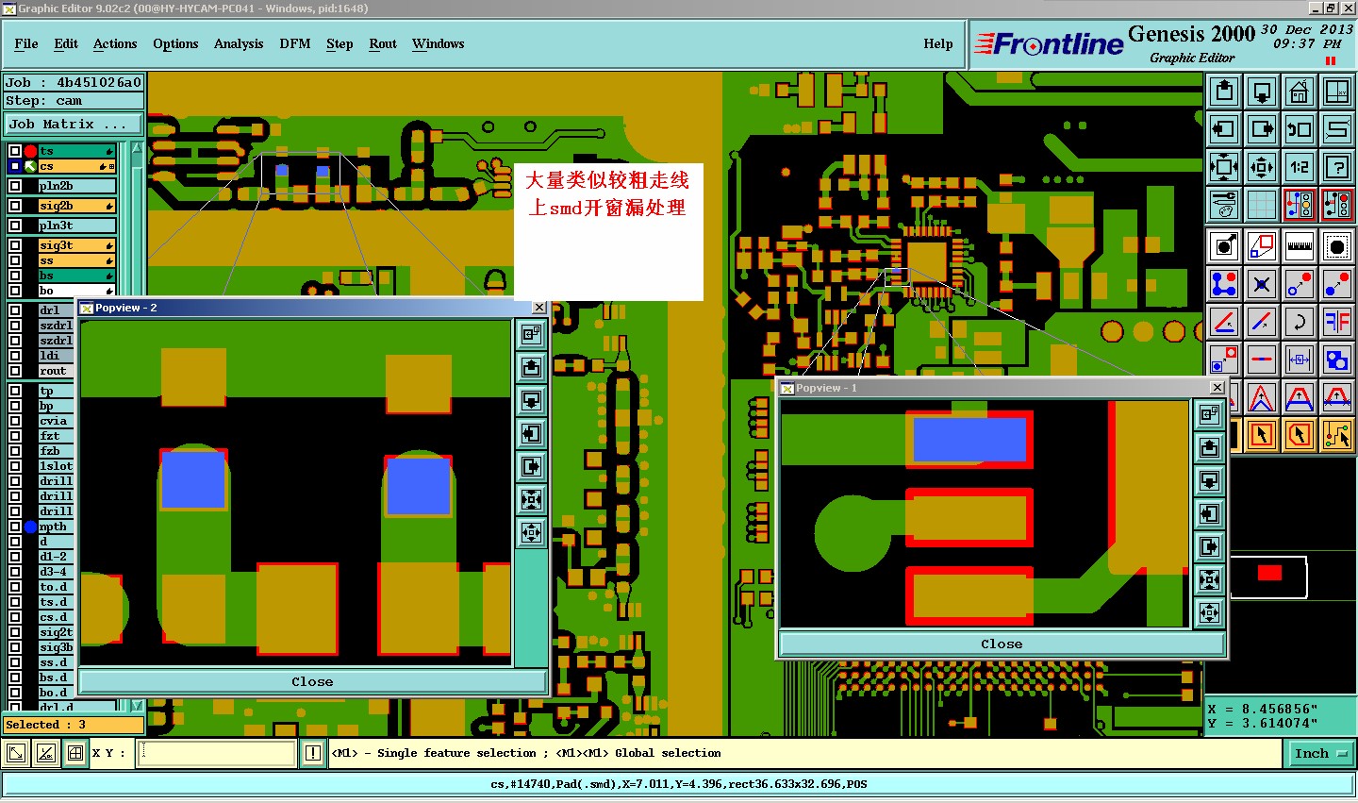1358x803 pixels.
Task: Open the Analysis menu
Action: coord(239,43)
